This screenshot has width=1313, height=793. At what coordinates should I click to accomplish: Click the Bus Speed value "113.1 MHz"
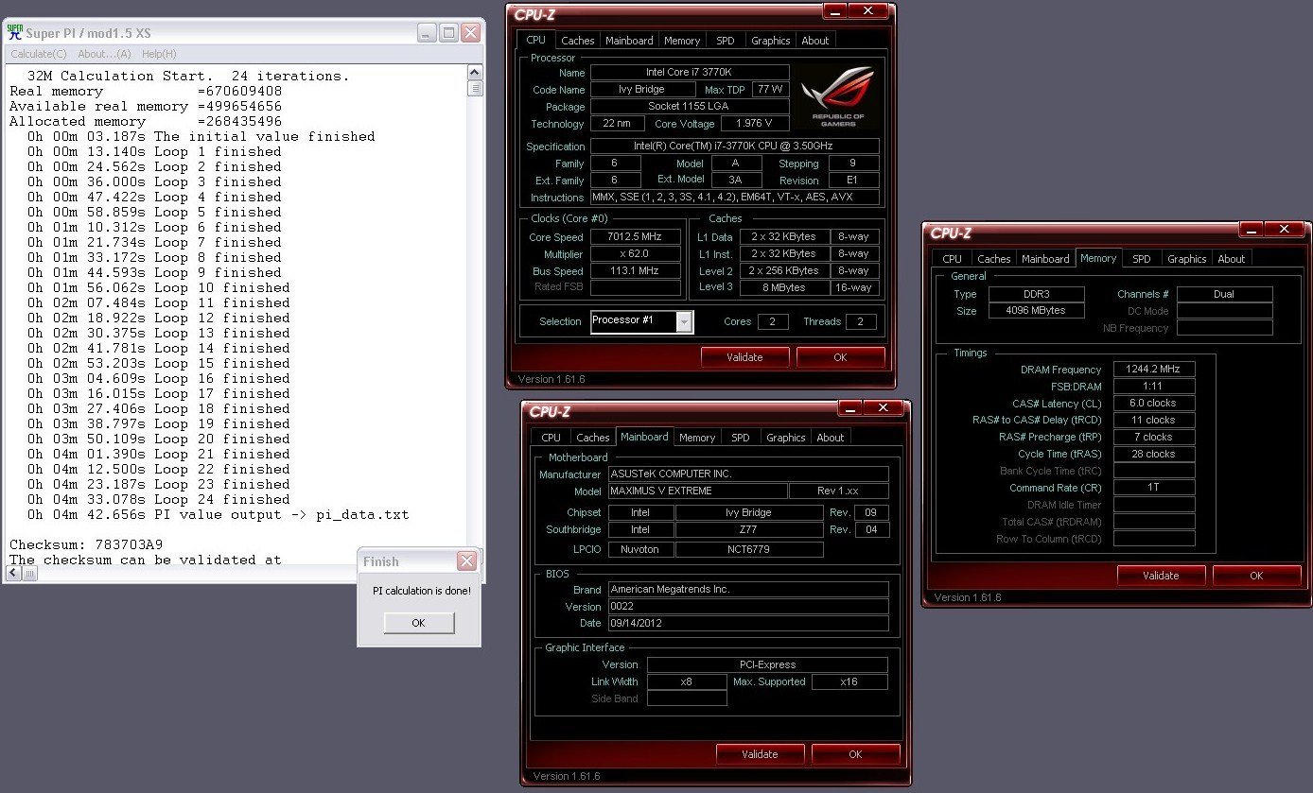(636, 271)
